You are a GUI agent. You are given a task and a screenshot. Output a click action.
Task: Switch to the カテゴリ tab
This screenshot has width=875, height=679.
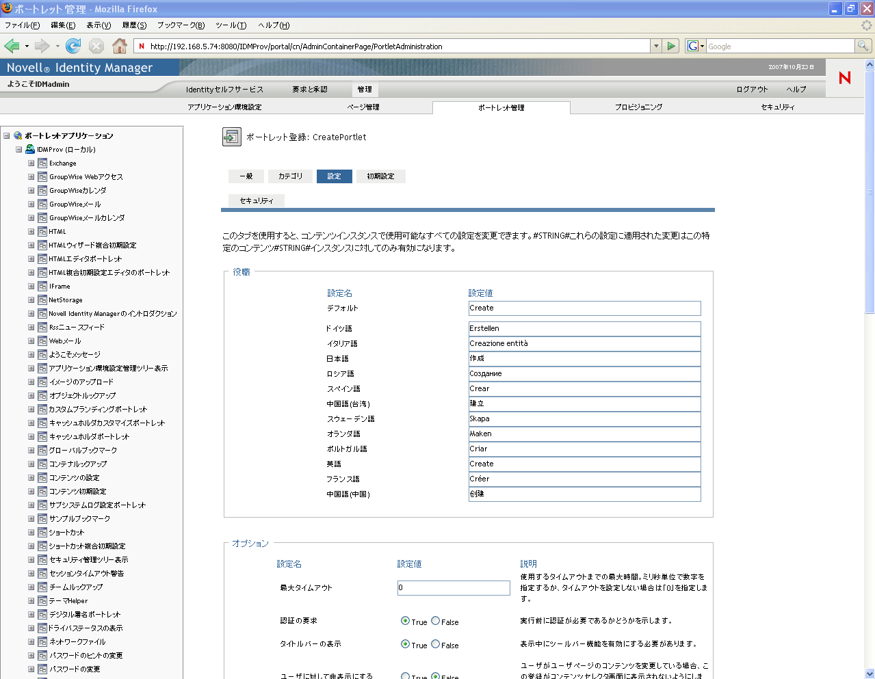290,176
